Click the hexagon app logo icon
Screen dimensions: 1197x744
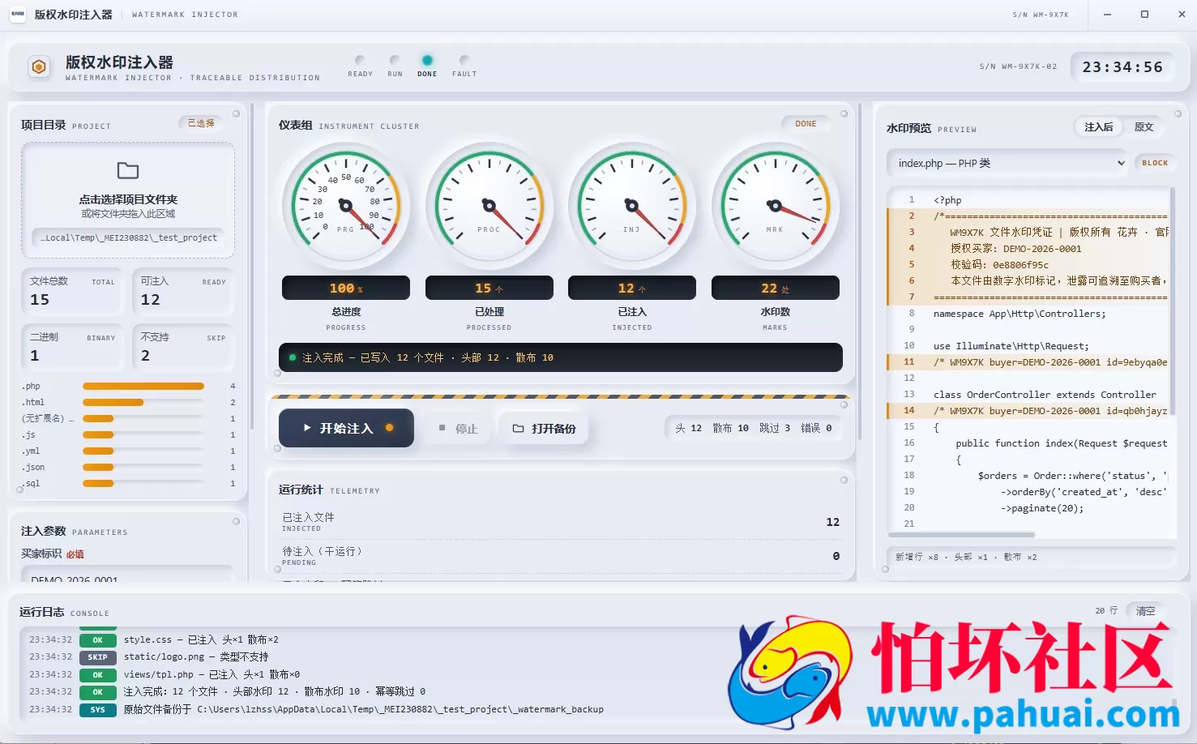point(39,67)
